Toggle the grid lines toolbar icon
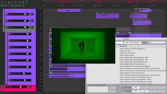This screenshot has height=94, width=167. tap(13, 5)
